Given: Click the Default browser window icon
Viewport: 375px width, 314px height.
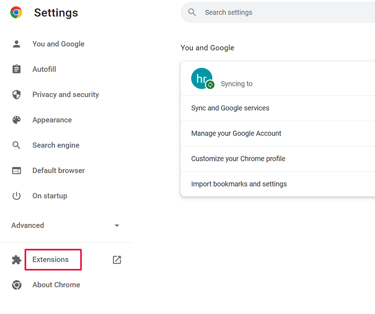Looking at the screenshot, I should [x=17, y=170].
